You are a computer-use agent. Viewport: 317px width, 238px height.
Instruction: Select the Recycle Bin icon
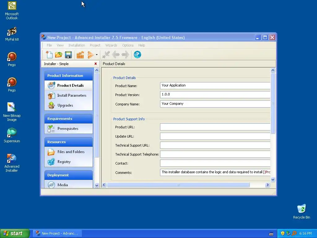coord(302,211)
